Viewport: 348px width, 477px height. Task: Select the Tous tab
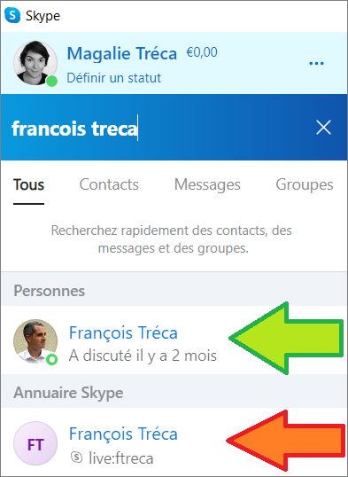coord(29,185)
